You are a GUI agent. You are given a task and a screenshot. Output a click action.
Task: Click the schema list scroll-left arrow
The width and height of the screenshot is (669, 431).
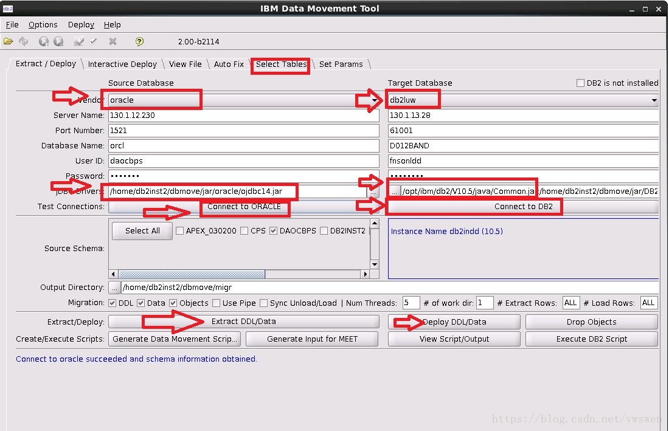[x=113, y=274]
